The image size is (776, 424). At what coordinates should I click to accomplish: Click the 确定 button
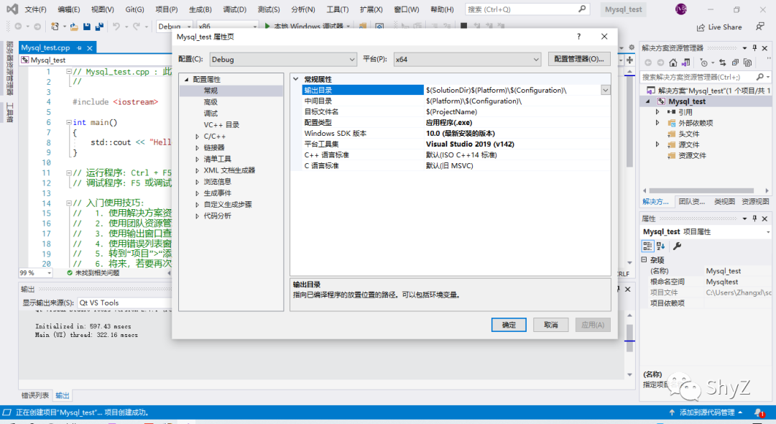coord(509,325)
